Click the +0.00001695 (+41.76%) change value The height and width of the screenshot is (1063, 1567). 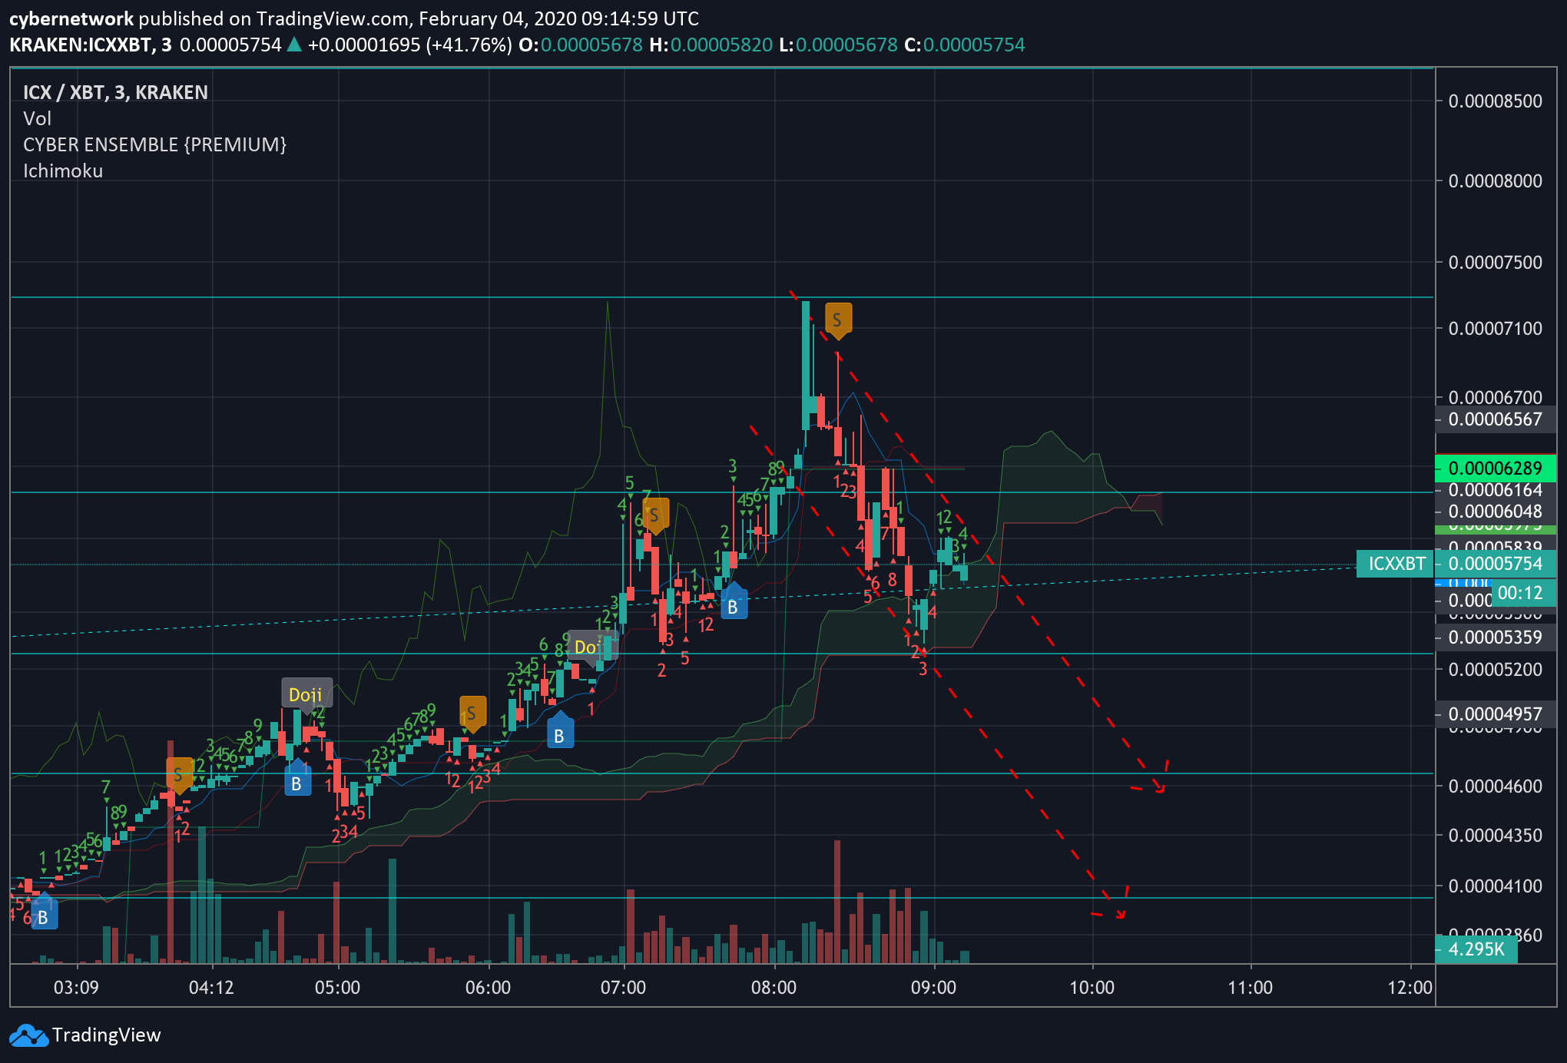click(x=409, y=45)
